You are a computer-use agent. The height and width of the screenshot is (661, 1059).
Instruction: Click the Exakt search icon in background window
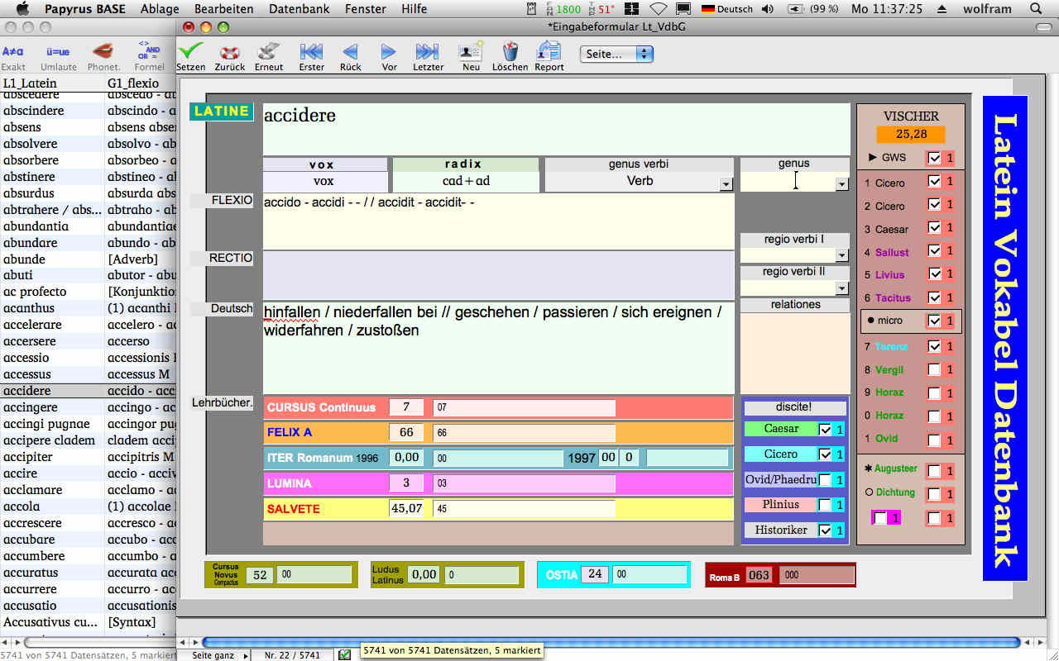[12, 52]
